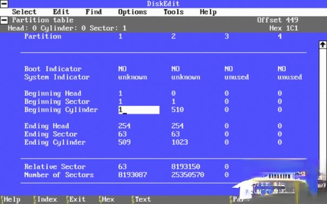Click F5 Text in the bottom bar
Screen dimensions: 327x204
[141, 200]
